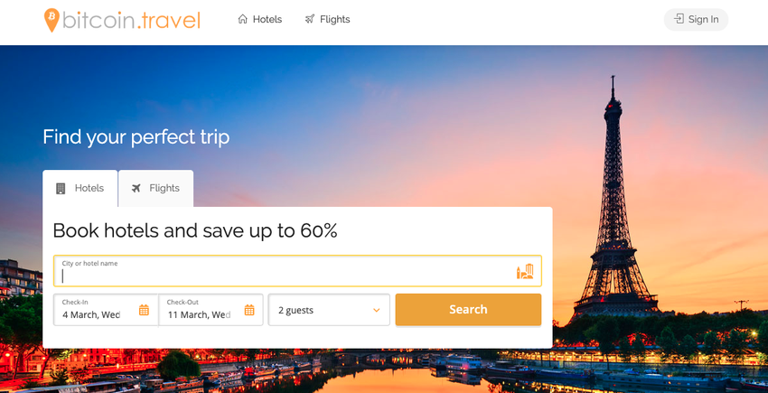The width and height of the screenshot is (768, 393).
Task: Open the Check-Out calendar icon
Action: 249,310
